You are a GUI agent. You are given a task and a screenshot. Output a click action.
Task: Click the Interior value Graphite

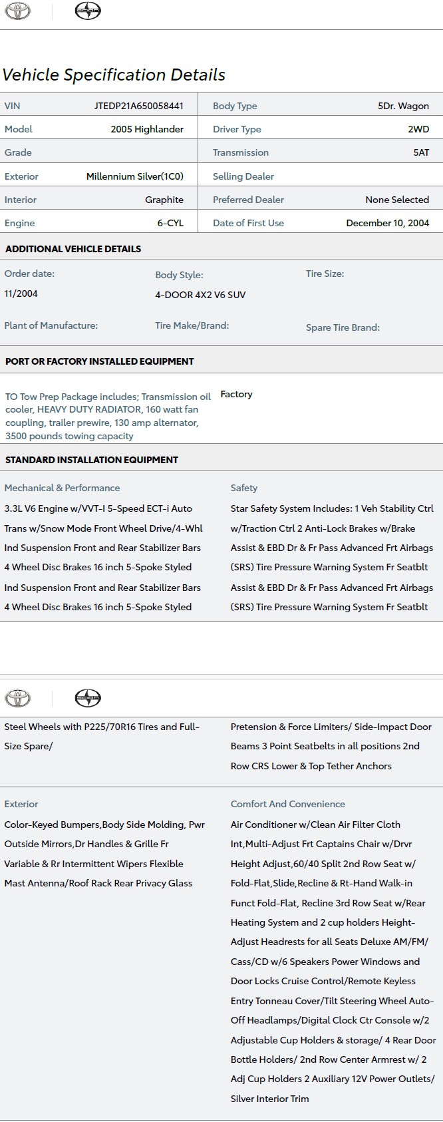tap(164, 200)
